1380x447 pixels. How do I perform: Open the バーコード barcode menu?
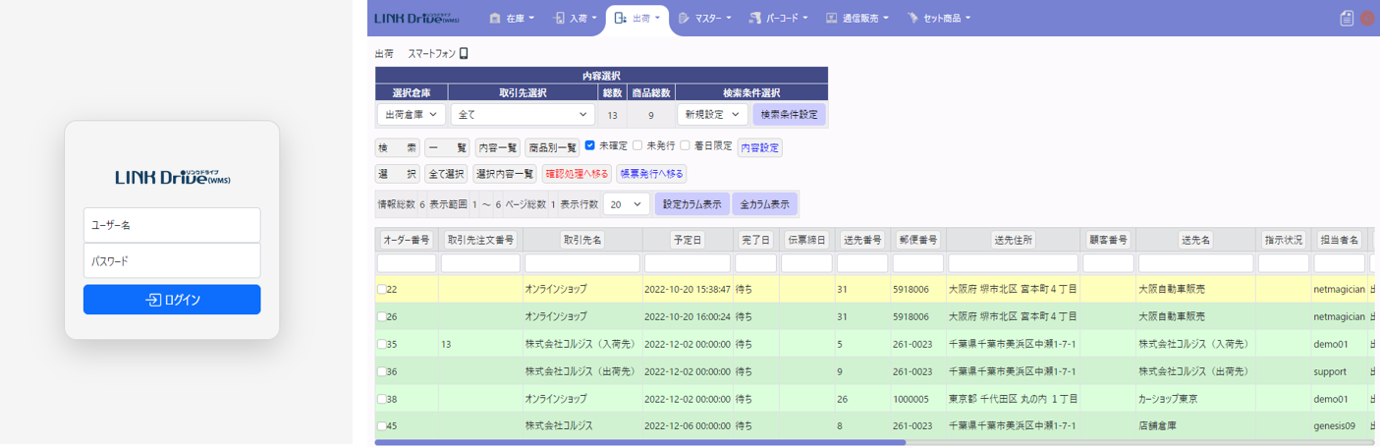[x=778, y=18]
